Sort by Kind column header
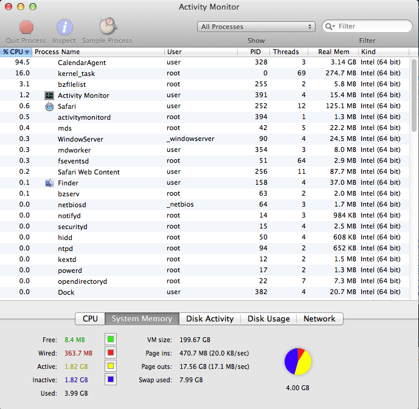The height and width of the screenshot is (409, 419). [x=384, y=52]
